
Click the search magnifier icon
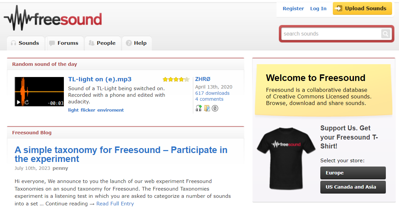click(x=386, y=34)
